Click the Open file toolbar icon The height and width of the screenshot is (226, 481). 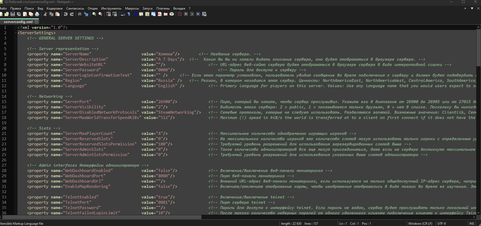(7, 14)
